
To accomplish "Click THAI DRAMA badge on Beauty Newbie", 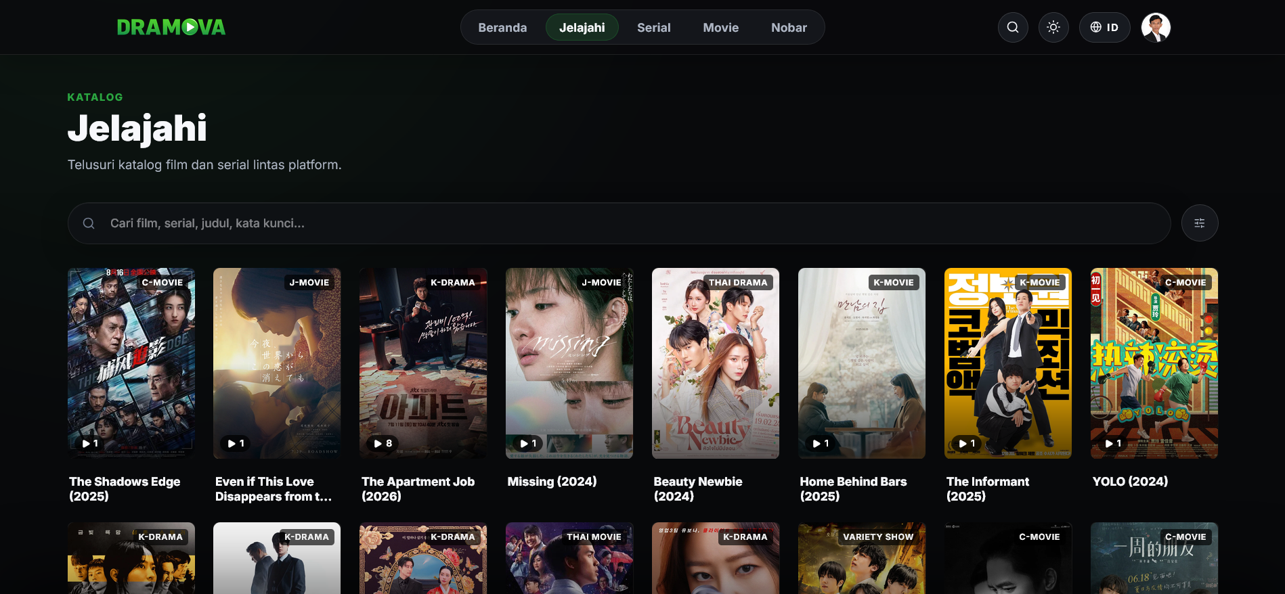I will [x=738, y=282].
